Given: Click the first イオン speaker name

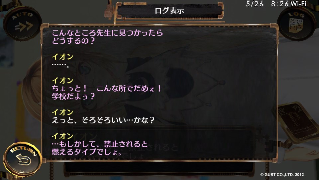Looking at the screenshot, I should 63,57.
